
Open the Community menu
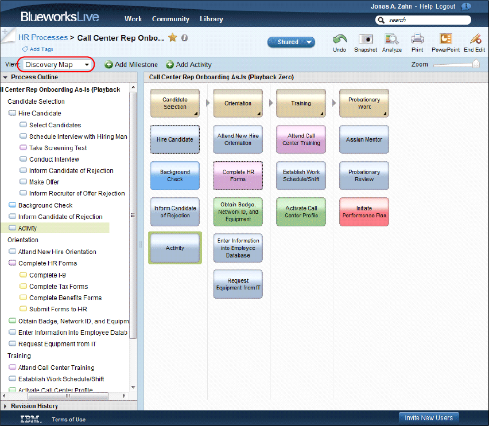pos(170,19)
